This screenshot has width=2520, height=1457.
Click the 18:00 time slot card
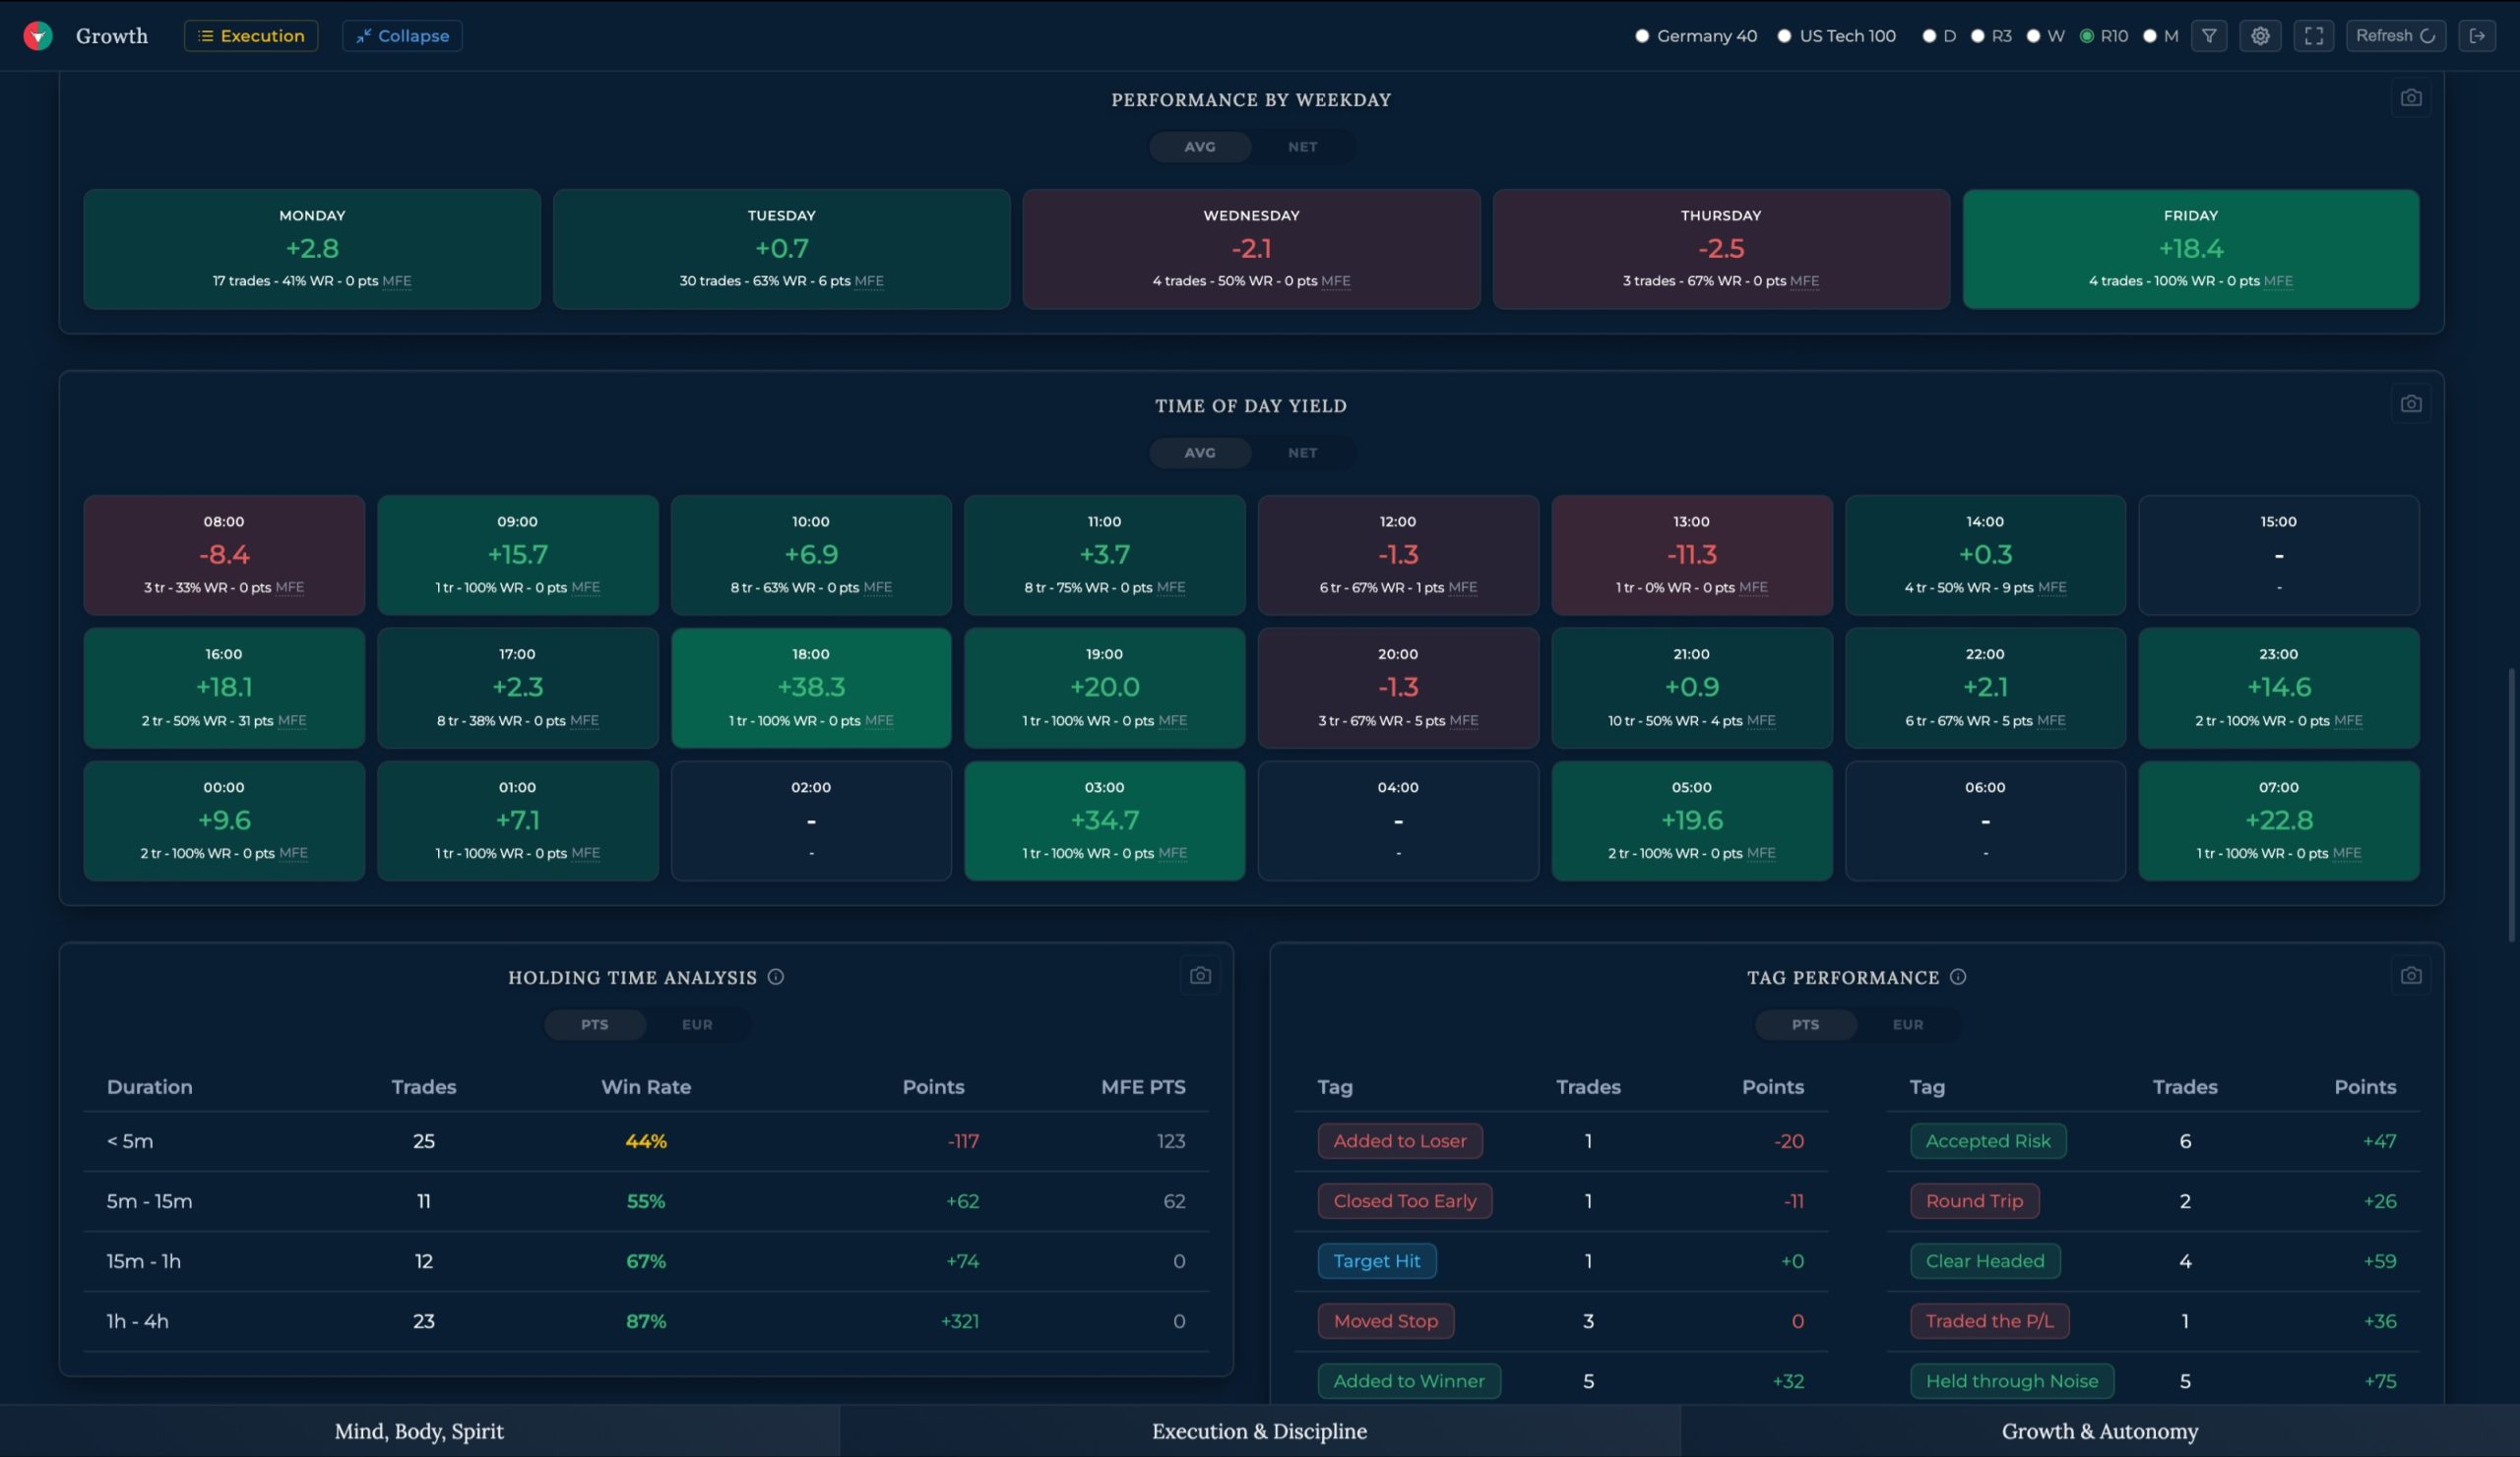[811, 688]
